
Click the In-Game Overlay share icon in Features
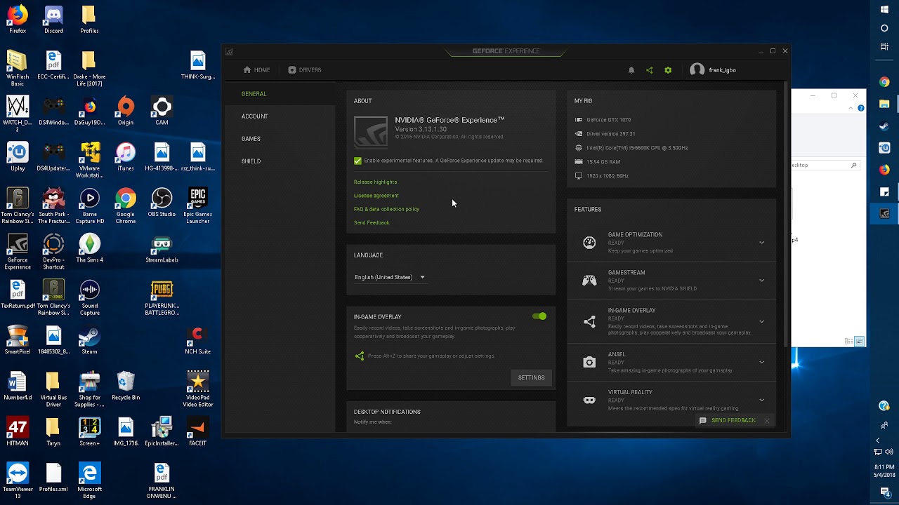(589, 322)
